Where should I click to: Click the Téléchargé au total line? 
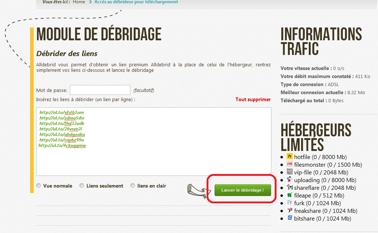tap(312, 101)
